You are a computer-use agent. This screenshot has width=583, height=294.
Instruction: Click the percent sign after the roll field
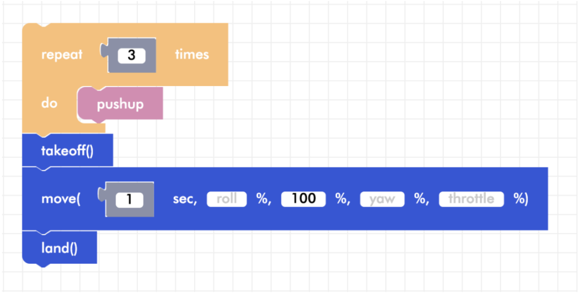263,199
